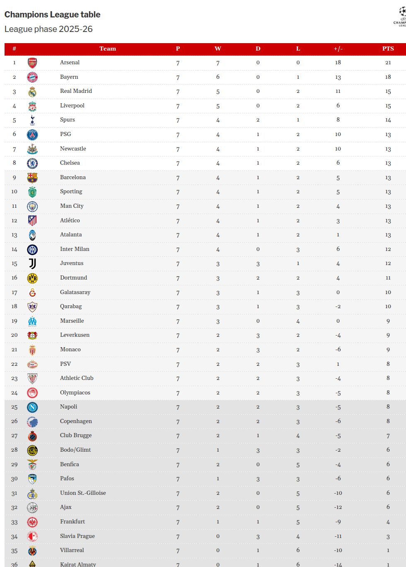Viewport: 406px width, 567px height.
Task: Select the Slavia Prague team name
Action: (77, 536)
